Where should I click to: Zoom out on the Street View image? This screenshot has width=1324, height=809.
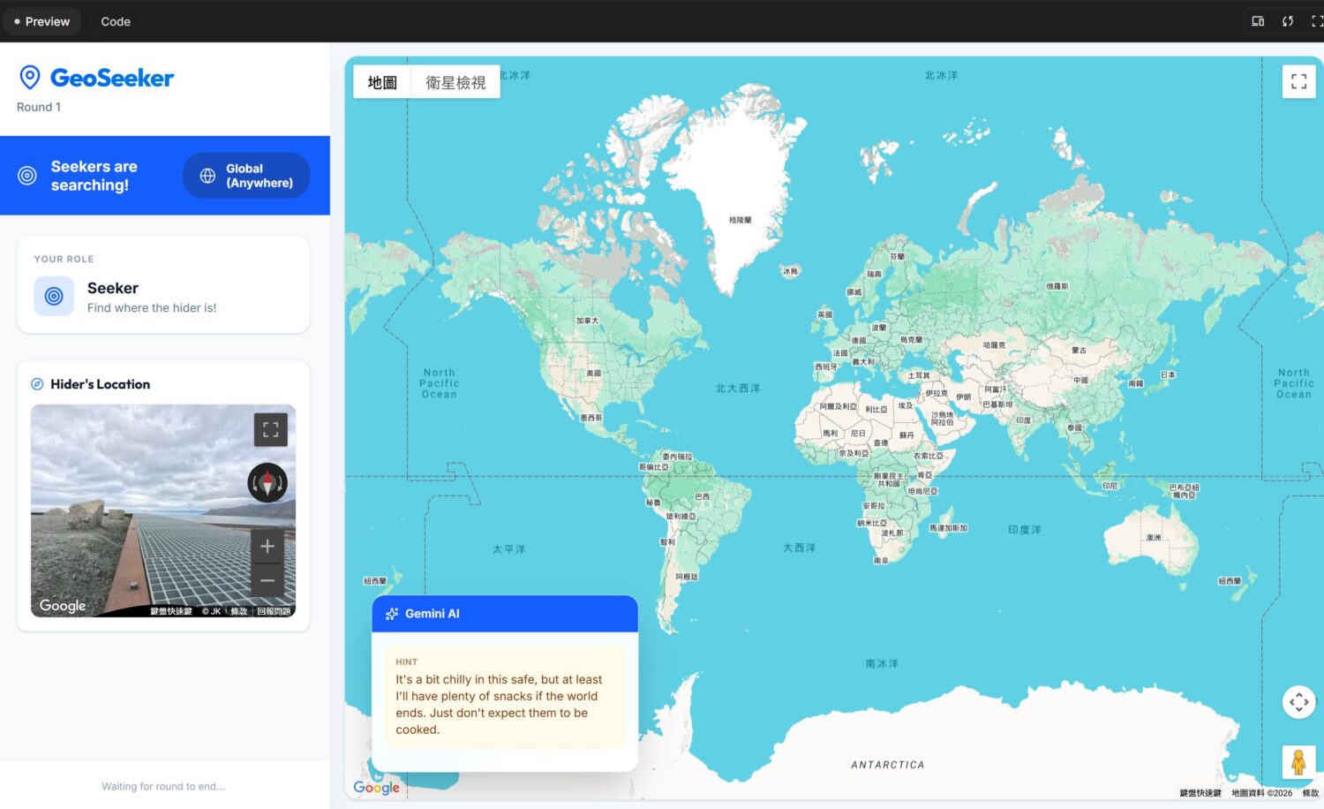267,580
